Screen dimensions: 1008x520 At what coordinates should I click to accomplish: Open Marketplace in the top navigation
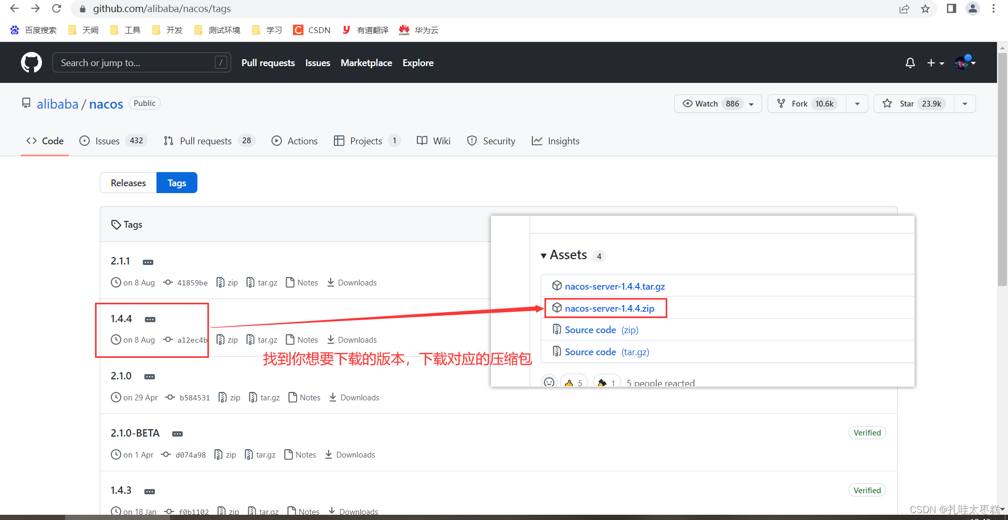366,62
